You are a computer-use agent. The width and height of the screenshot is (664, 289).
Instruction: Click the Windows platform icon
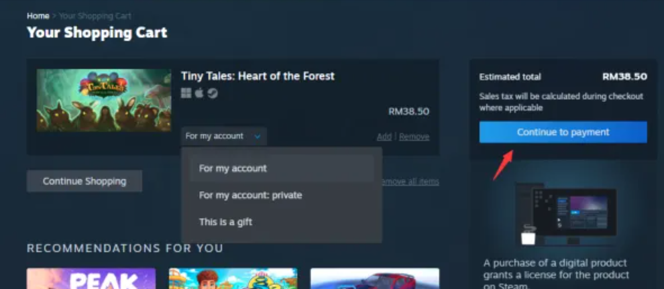pos(186,93)
